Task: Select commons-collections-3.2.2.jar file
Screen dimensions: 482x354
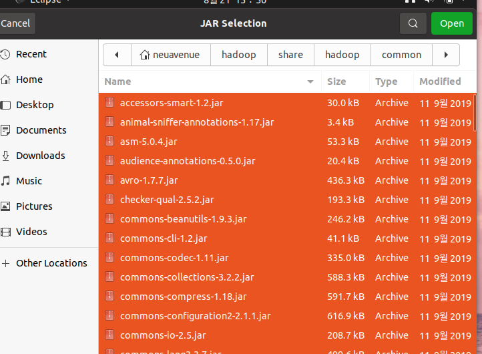Action: 288,277
